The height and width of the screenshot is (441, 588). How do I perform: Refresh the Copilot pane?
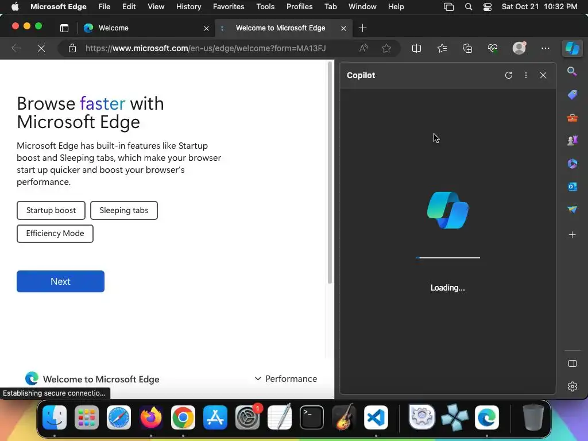pos(509,75)
